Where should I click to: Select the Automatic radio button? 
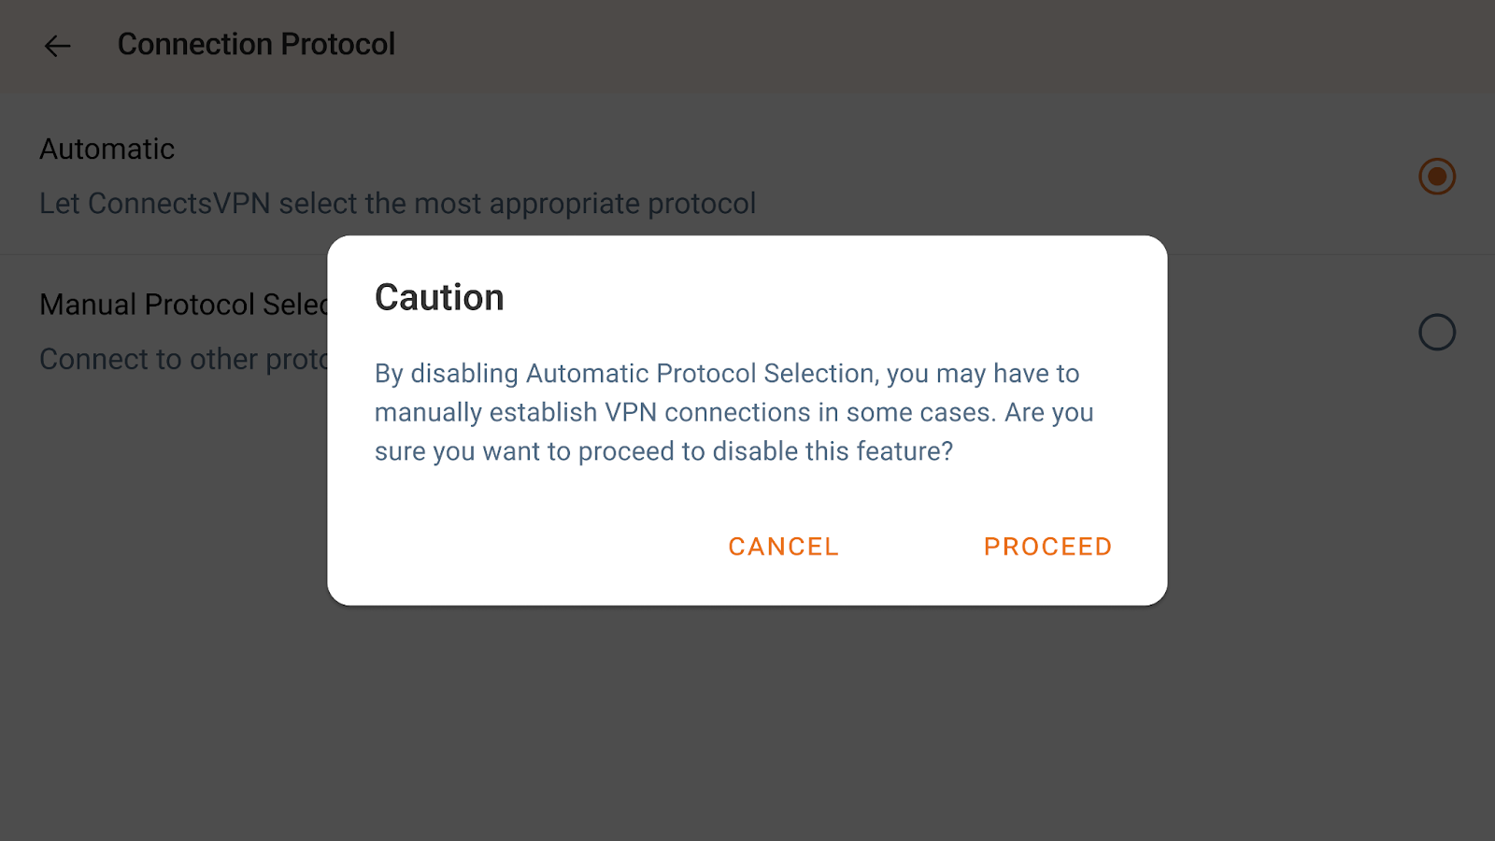(1436, 177)
